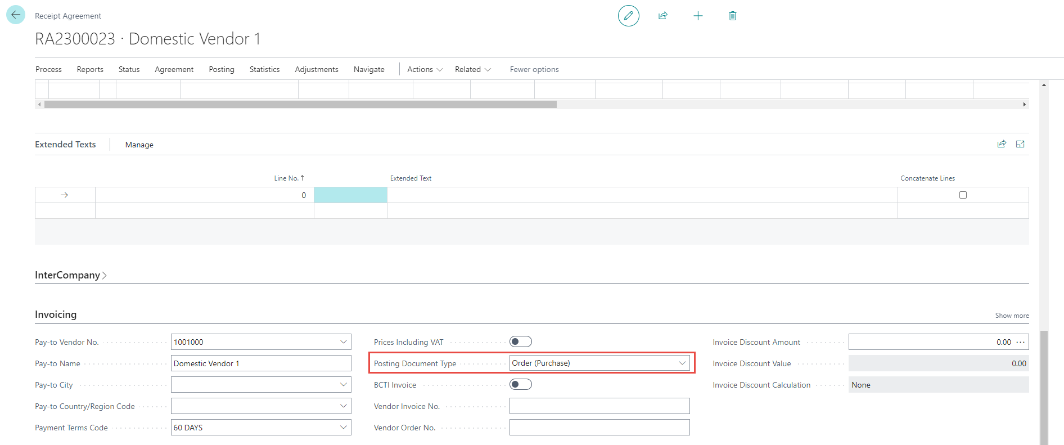Click the horizontal scrollbar thumb

(x=300, y=105)
